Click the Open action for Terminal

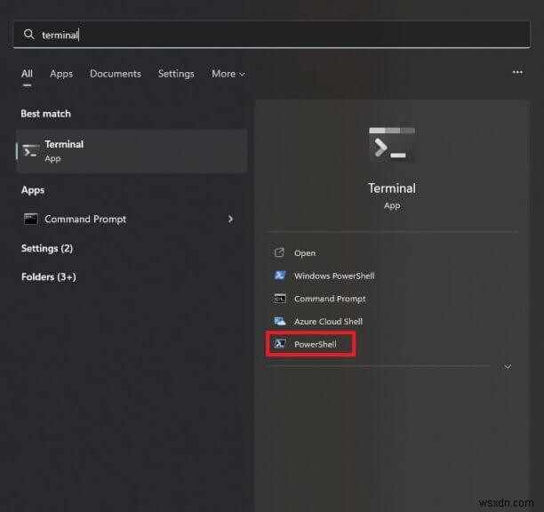click(305, 252)
